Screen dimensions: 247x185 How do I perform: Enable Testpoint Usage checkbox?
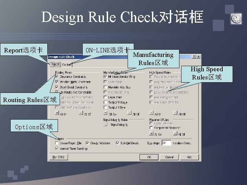pos(105,102)
